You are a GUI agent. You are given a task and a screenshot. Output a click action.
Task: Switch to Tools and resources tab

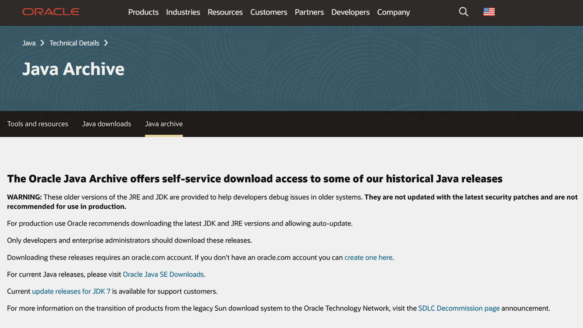[x=37, y=124]
